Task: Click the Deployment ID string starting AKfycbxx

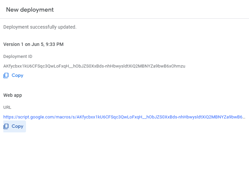Action: (x=94, y=66)
